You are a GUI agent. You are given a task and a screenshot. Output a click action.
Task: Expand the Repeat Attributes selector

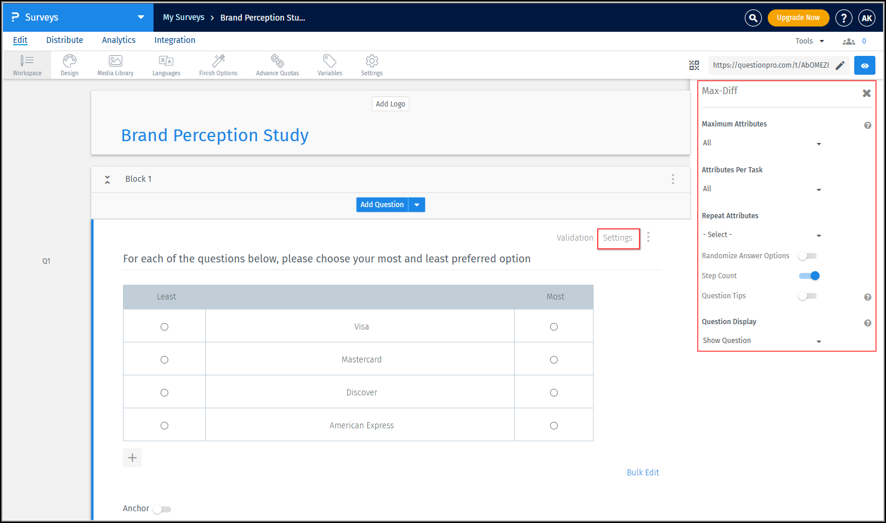[x=762, y=234]
